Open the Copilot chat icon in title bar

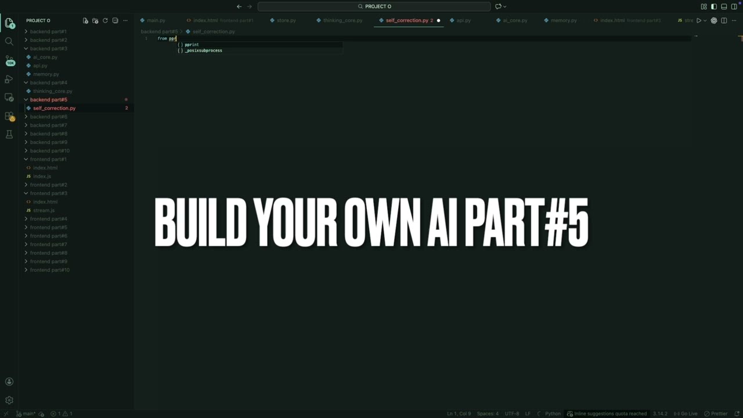498,6
